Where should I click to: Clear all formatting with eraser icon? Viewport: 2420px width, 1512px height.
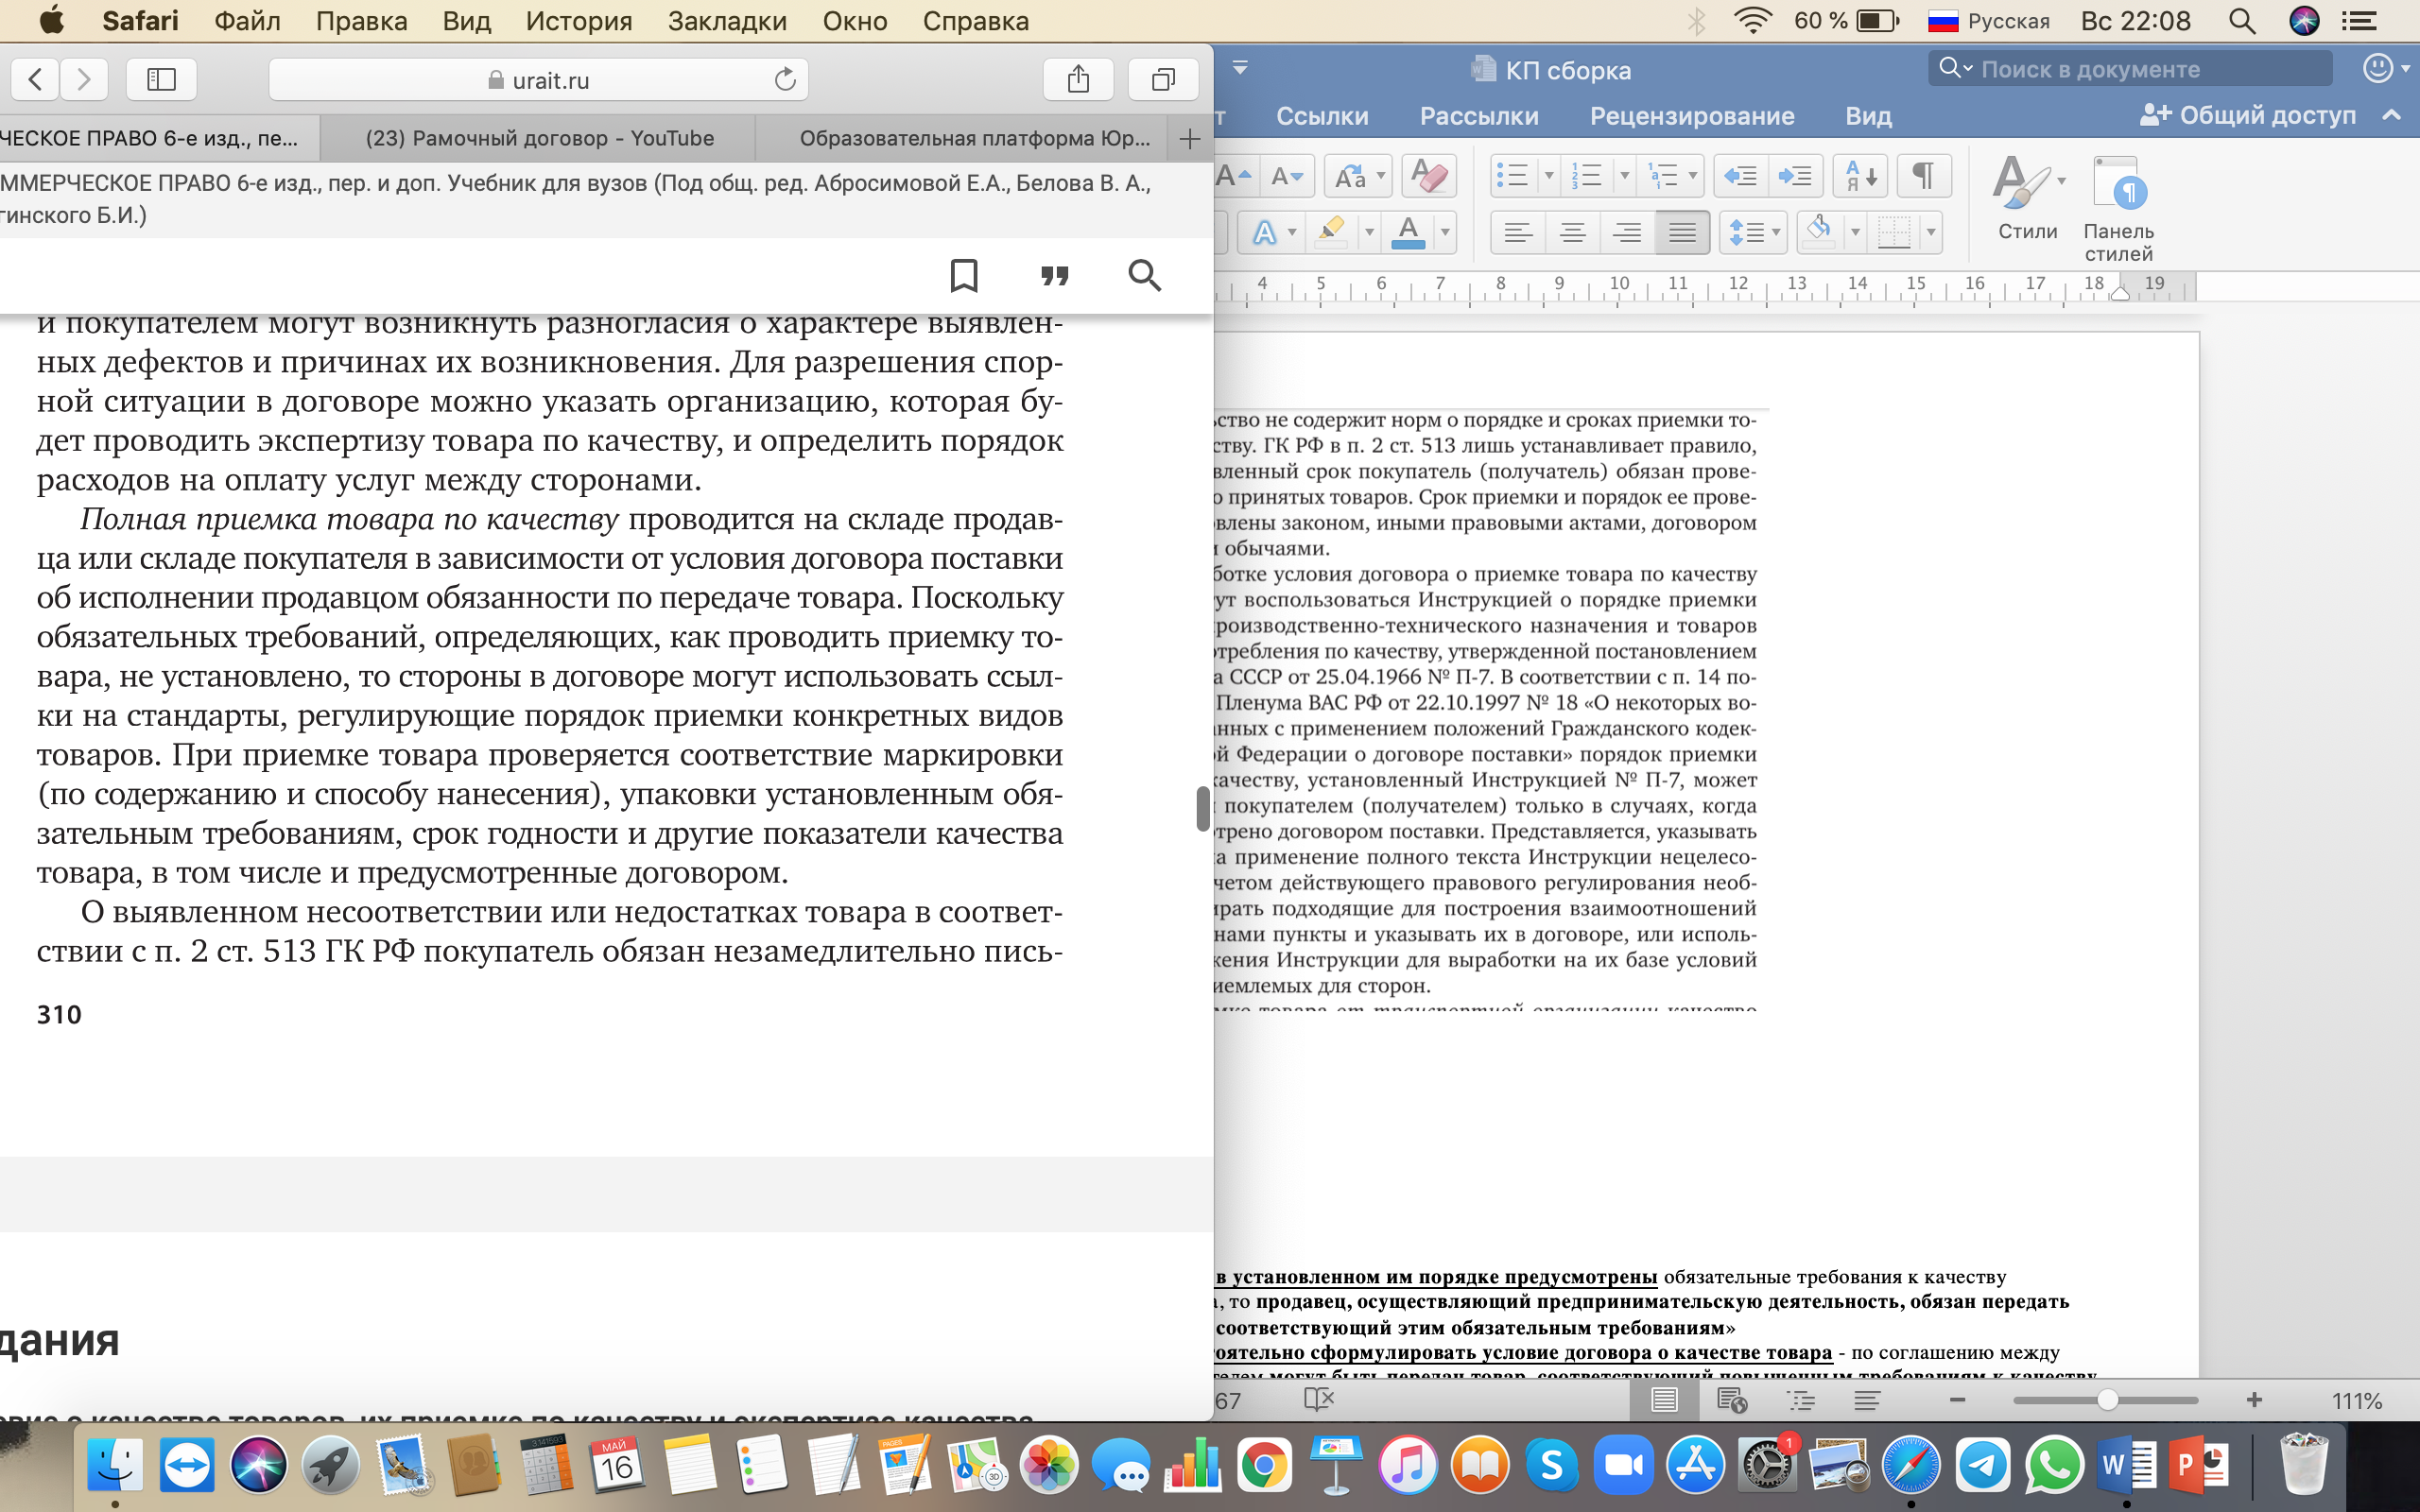(1429, 176)
